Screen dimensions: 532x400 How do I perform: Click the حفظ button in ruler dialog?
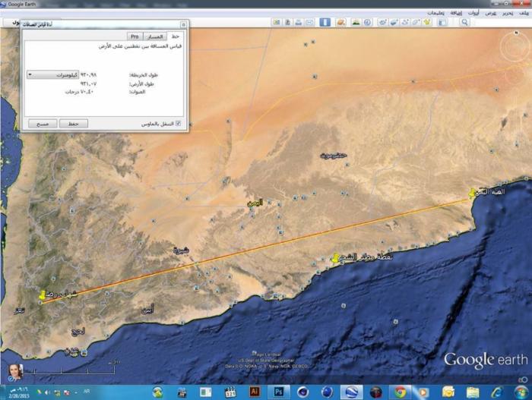click(74, 123)
